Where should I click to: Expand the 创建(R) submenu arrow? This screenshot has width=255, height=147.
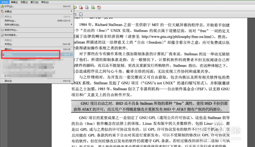71,11
